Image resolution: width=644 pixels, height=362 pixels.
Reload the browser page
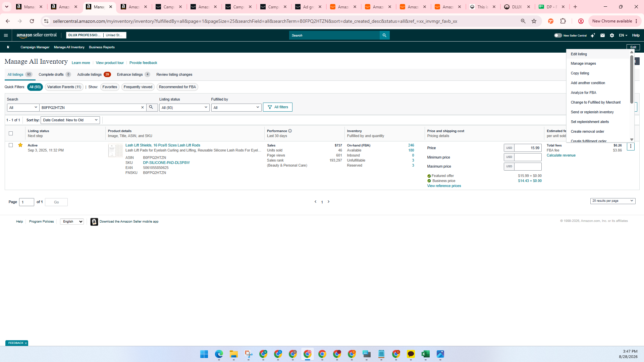coord(32,21)
